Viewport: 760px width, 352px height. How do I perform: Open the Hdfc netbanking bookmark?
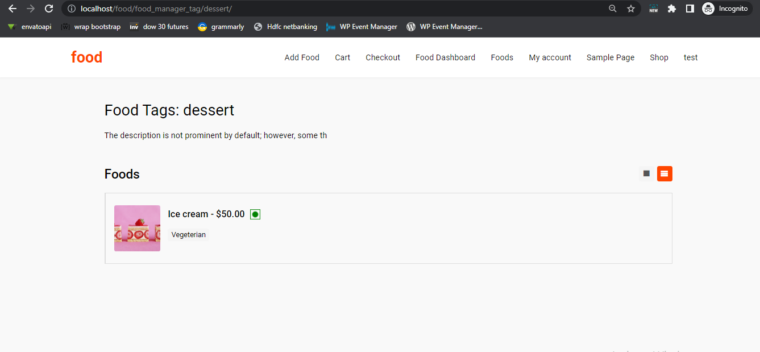(285, 27)
